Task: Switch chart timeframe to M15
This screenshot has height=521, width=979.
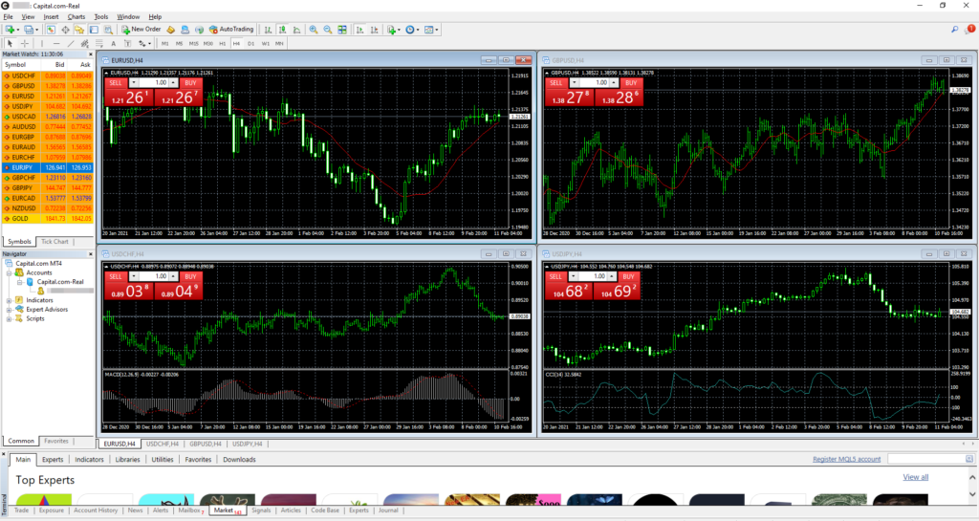Action: (x=194, y=43)
